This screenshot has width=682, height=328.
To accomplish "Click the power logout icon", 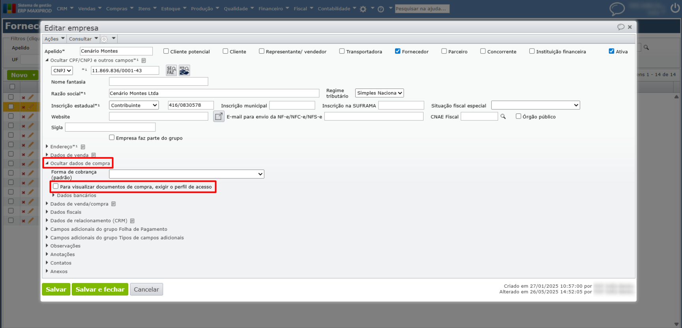I will (675, 8).
